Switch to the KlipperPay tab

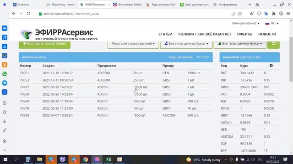61,5
